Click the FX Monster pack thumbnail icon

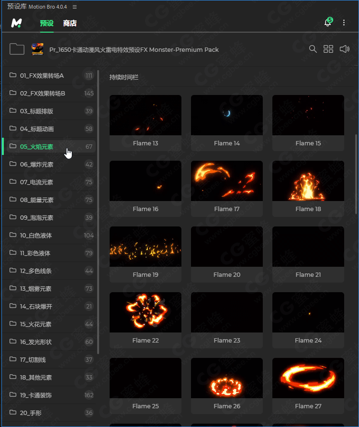[37, 49]
